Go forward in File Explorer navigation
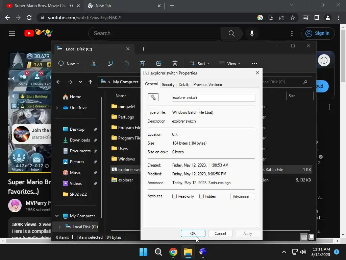This screenshot has width=346, height=260. point(70,82)
